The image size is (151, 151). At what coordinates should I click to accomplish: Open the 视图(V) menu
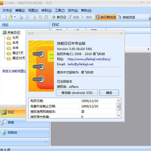coord(33,10)
